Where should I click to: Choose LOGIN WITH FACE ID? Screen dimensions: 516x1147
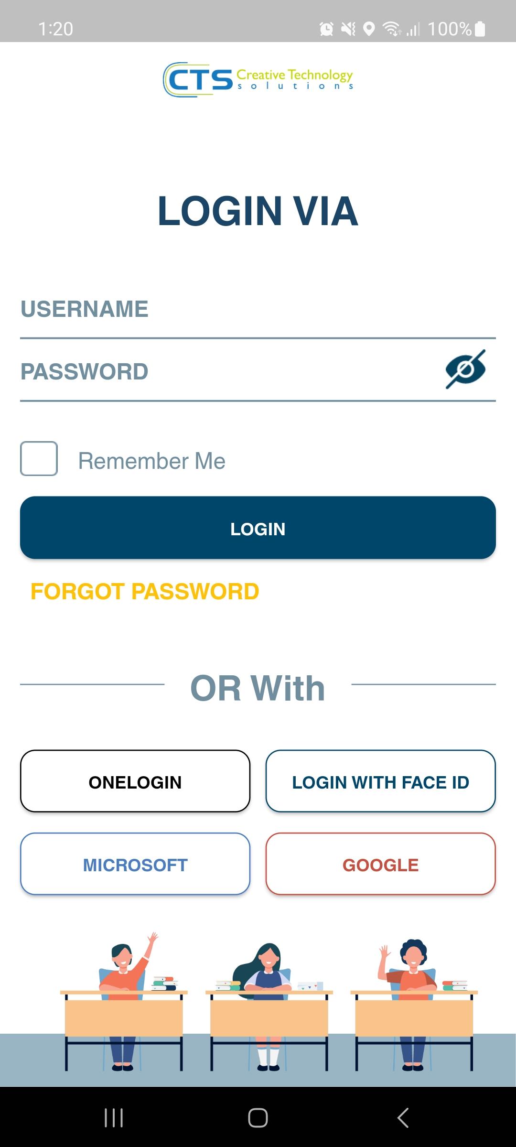pos(381,781)
